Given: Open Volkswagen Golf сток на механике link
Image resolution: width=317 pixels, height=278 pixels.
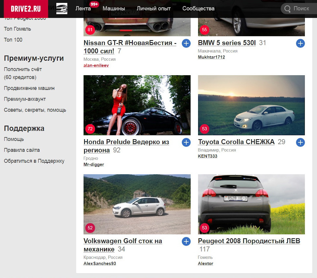Looking at the screenshot, I should [x=123, y=245].
